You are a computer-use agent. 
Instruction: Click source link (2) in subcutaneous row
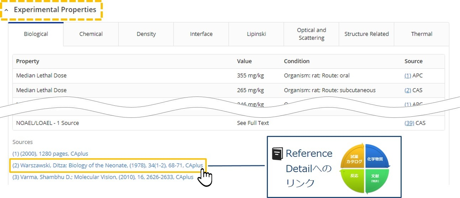(x=407, y=90)
